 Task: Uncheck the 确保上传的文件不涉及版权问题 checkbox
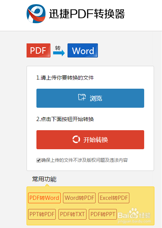[38, 160]
